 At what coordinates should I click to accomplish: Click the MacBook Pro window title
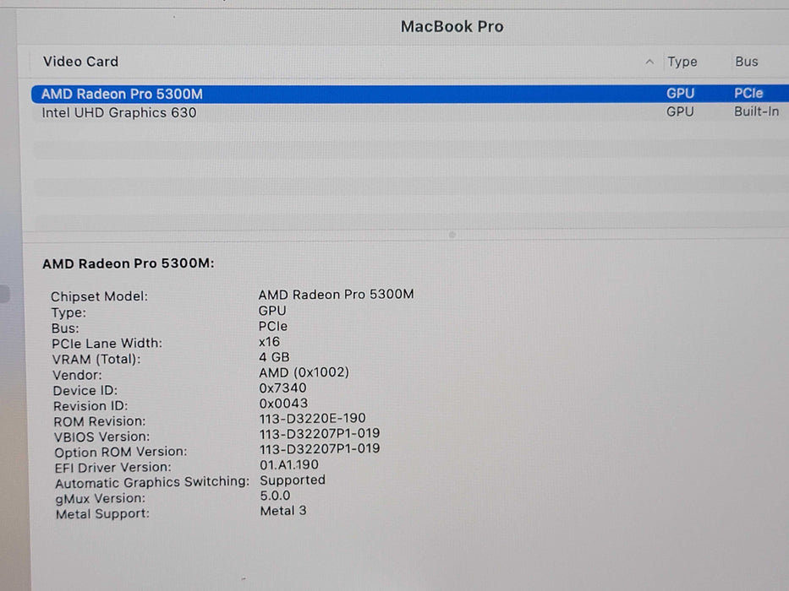pos(452,26)
